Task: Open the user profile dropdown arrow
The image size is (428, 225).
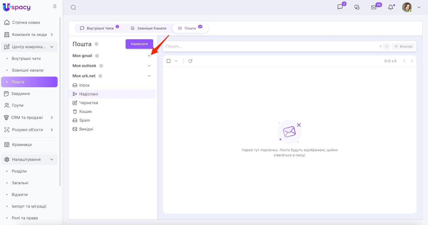Action: tap(419, 7)
